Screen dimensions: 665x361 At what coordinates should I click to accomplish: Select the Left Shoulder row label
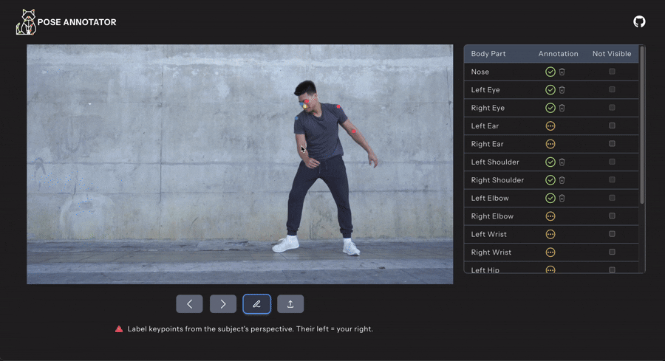(x=495, y=162)
